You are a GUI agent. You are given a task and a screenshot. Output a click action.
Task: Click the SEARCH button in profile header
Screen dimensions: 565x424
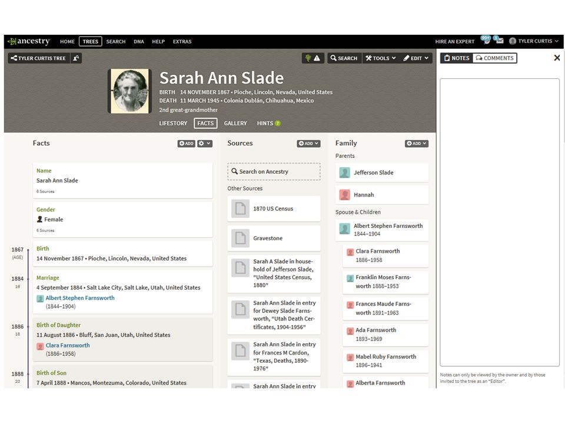pyautogui.click(x=344, y=58)
